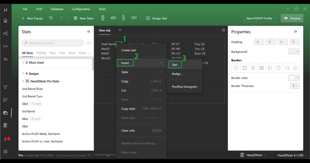
Task: Click the undo arrow in the toolbar
Action: tap(51, 18)
